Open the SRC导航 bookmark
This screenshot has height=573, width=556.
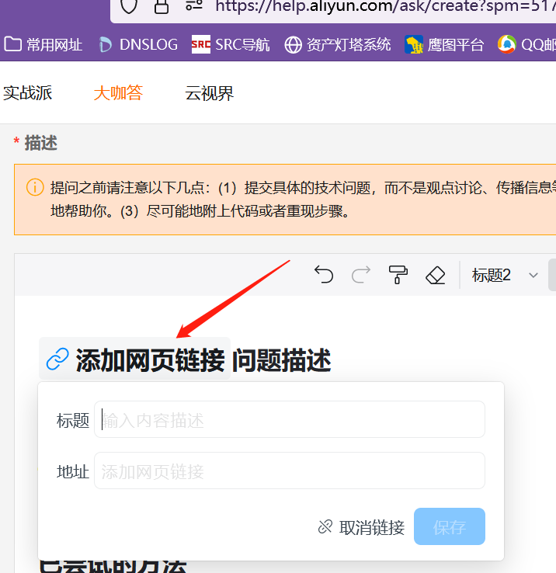[x=231, y=44]
